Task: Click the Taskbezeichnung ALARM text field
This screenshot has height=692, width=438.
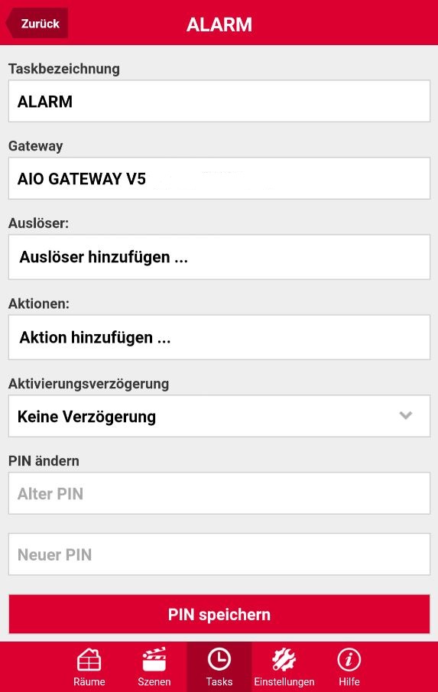Action: tap(219, 101)
